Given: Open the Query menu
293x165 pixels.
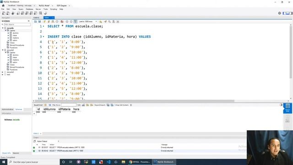Looking at the screenshot, I should tap(21, 9).
